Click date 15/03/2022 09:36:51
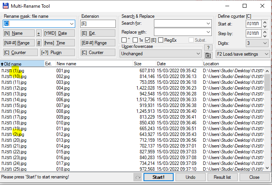The width and height of the screenshot is (272, 185). click(177, 129)
